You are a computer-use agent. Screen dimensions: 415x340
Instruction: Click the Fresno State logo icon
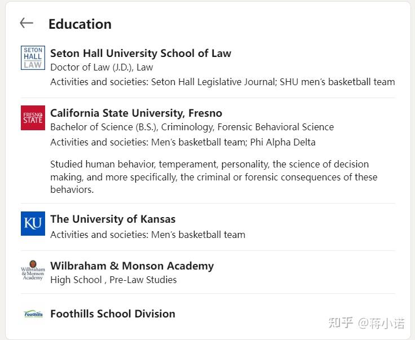[33, 118]
